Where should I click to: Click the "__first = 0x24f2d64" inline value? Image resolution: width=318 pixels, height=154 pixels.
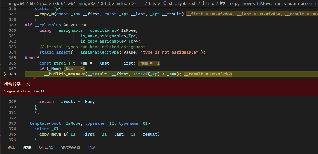click(x=211, y=14)
